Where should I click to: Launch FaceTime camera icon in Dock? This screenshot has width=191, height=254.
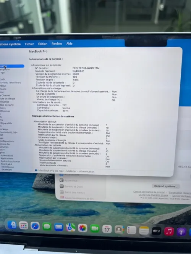coord(95,228)
